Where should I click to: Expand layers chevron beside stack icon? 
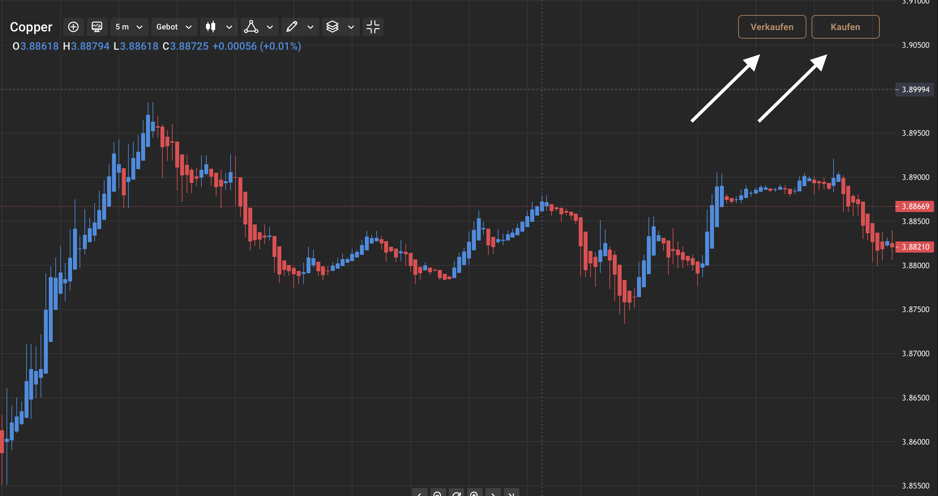[x=351, y=27]
